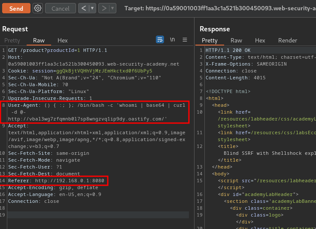This screenshot has height=229, width=316.
Task: Switch Response view to Raw tab
Action: coord(236,40)
